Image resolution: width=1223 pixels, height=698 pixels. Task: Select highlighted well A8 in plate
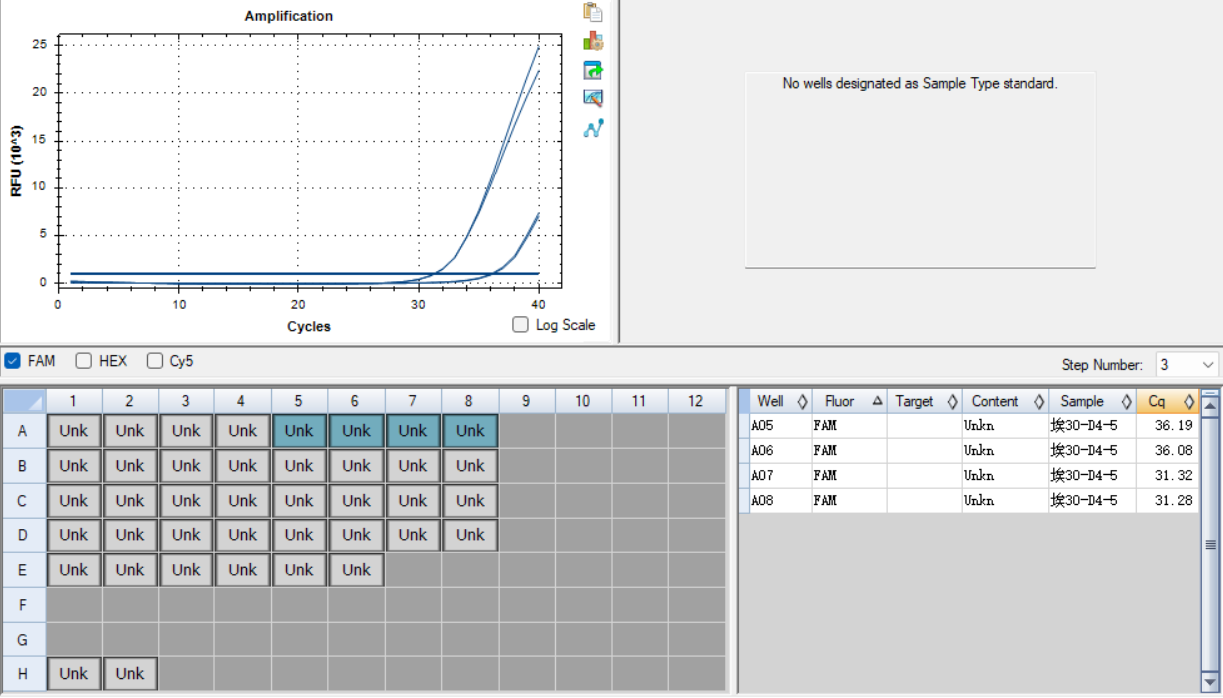470,431
